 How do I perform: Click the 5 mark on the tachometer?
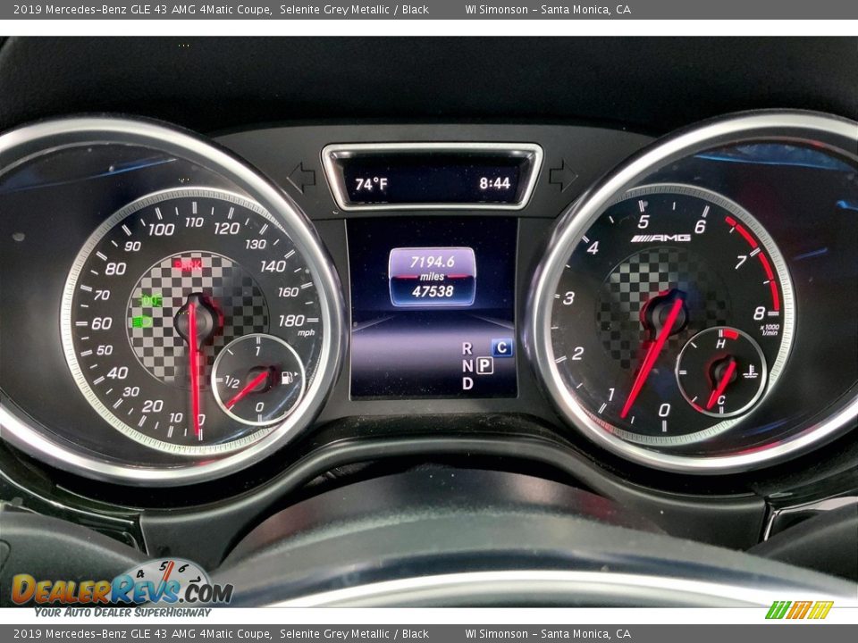tap(643, 221)
